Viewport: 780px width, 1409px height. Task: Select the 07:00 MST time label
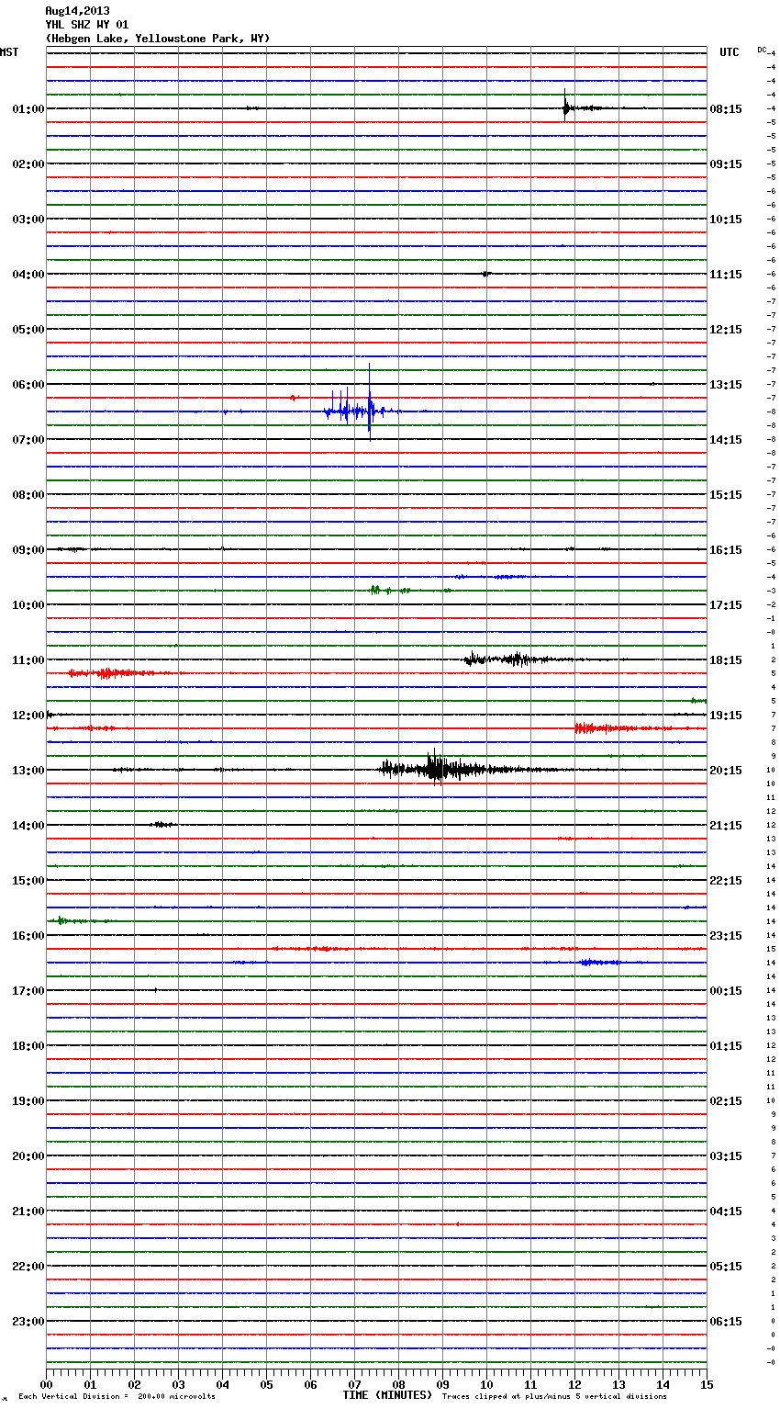click(28, 440)
